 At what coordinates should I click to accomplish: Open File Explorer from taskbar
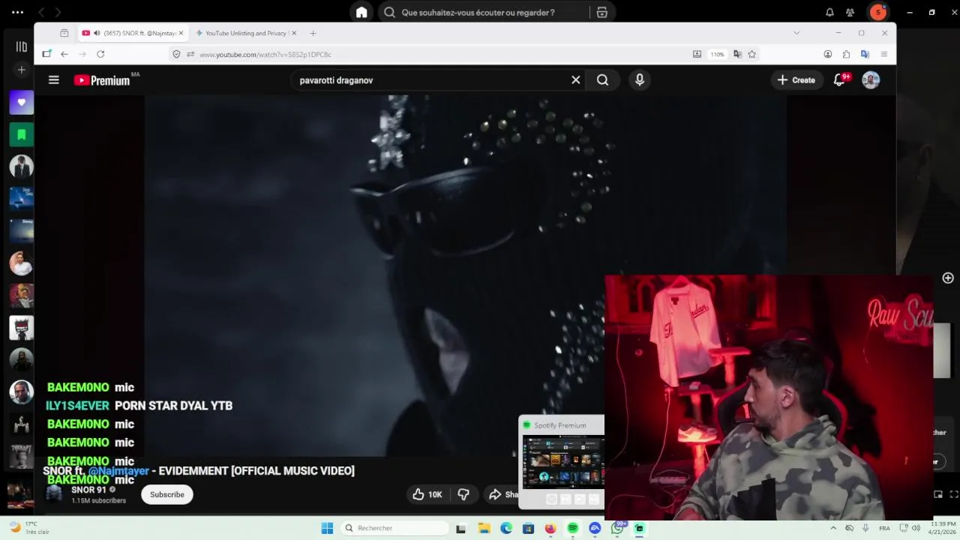tap(484, 528)
